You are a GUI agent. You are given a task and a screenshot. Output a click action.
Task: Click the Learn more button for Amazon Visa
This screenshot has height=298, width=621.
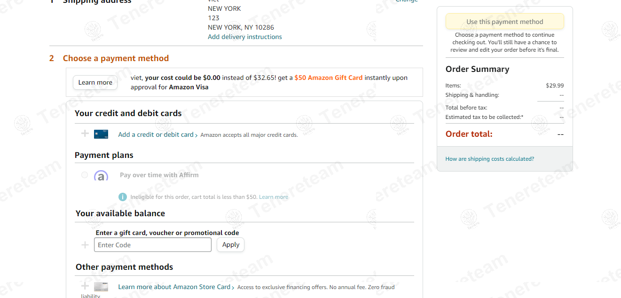95,82
